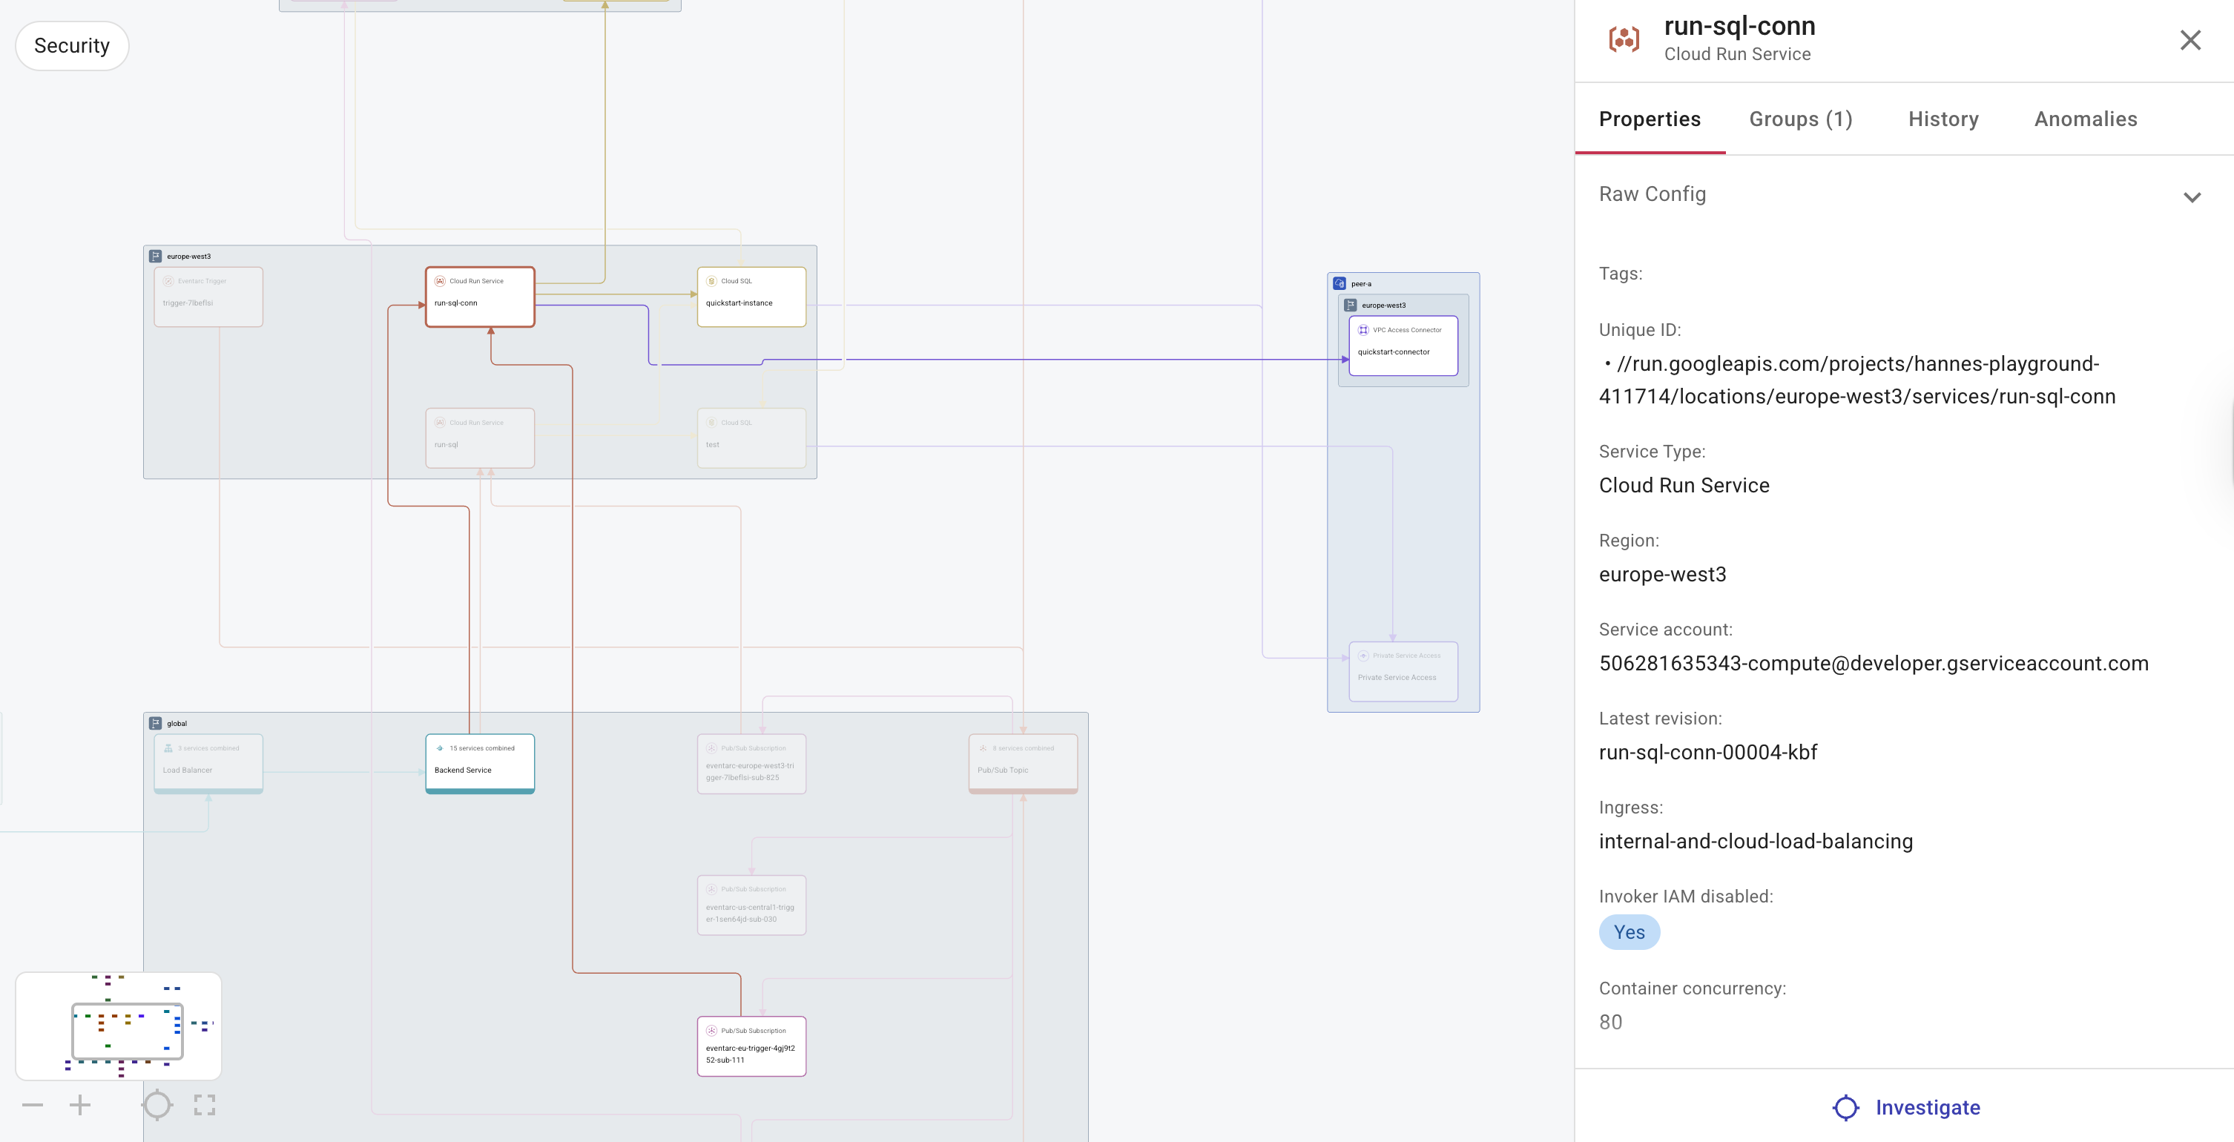This screenshot has height=1142, width=2234.
Task: Open the Groups (1) tab
Action: (x=1800, y=119)
